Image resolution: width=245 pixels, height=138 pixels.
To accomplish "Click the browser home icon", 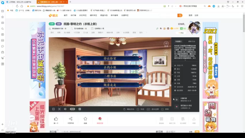I will (22, 6).
